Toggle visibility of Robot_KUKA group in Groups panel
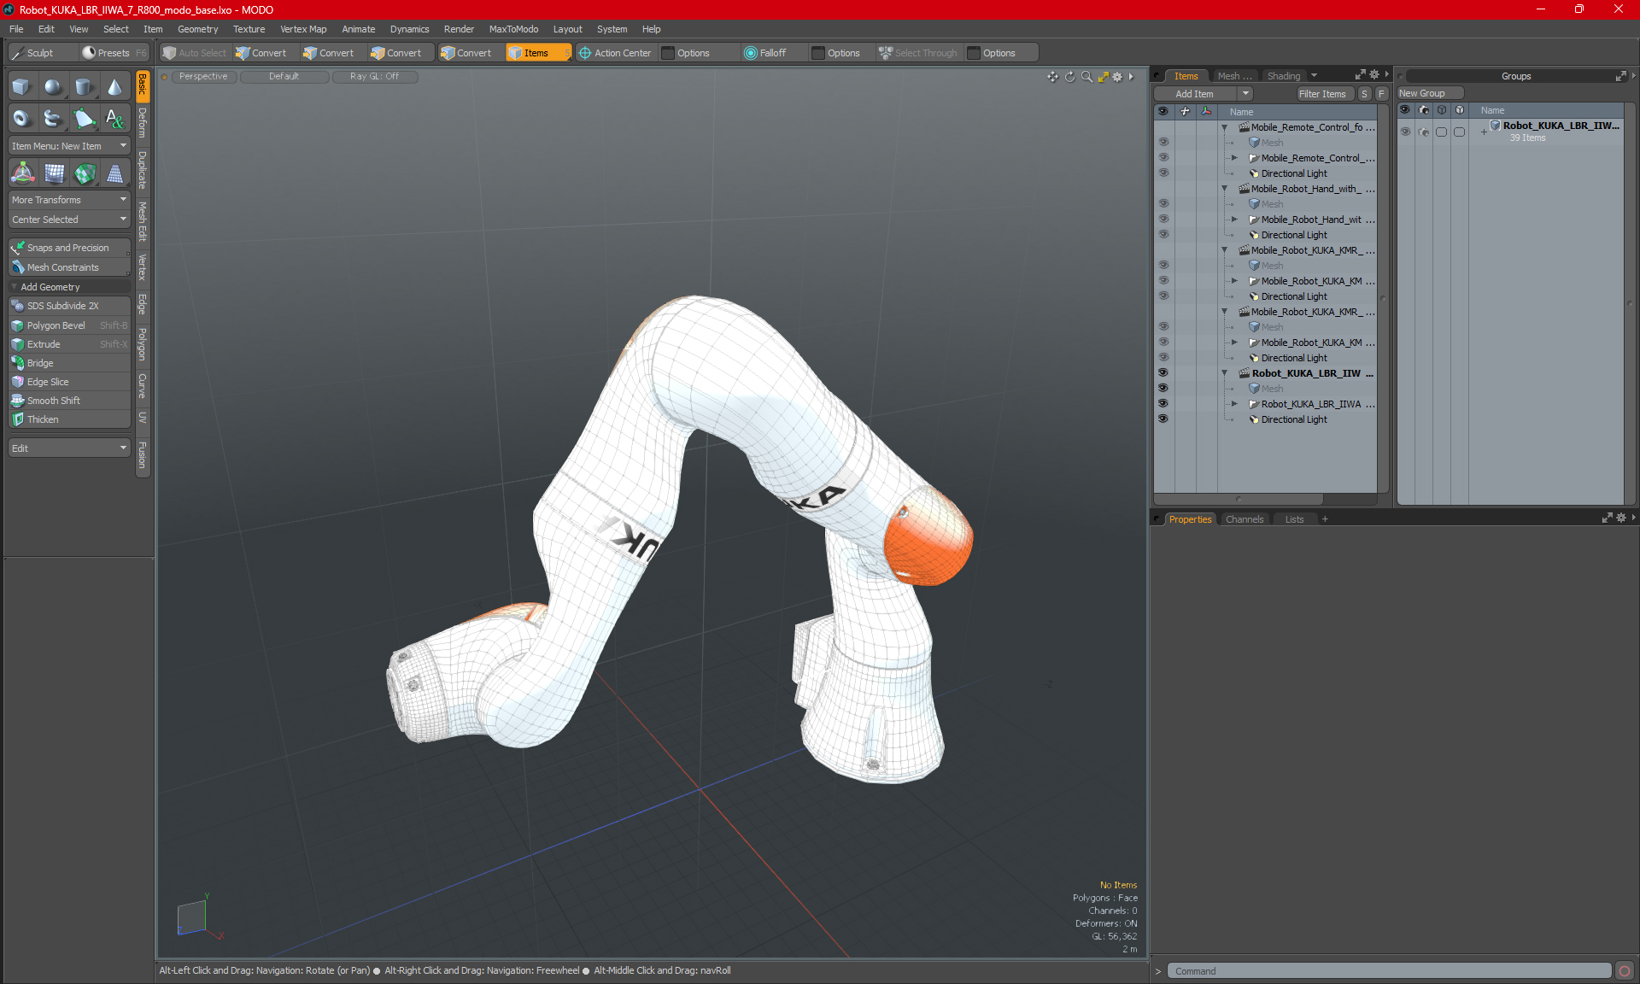This screenshot has height=984, width=1640. point(1405,132)
